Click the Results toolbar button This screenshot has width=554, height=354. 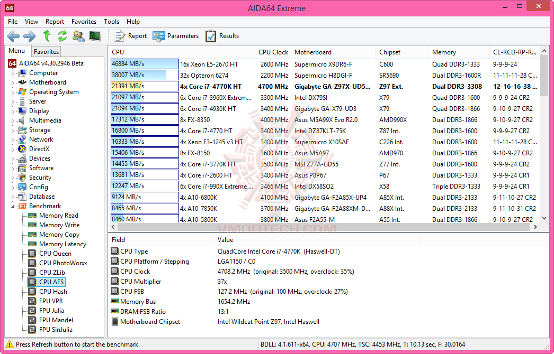222,35
